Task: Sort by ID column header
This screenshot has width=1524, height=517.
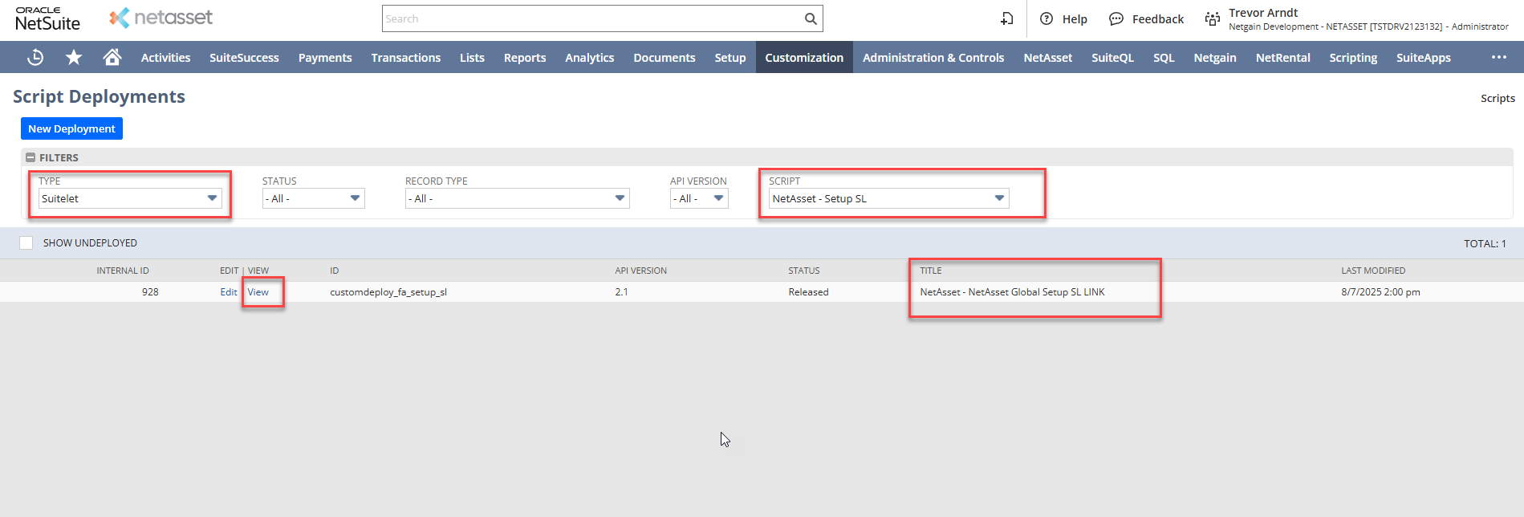Action: (335, 271)
